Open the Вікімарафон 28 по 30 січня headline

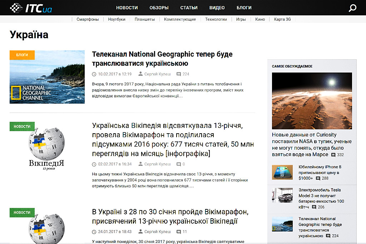170,216
